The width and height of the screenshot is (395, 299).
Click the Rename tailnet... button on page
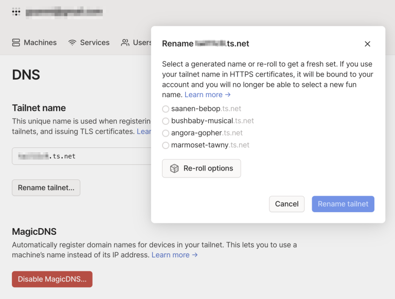tap(46, 188)
